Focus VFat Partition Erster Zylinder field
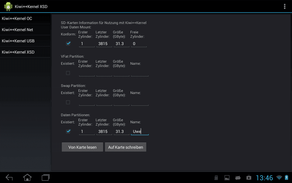This screenshot has width=292, height=183. click(87, 73)
